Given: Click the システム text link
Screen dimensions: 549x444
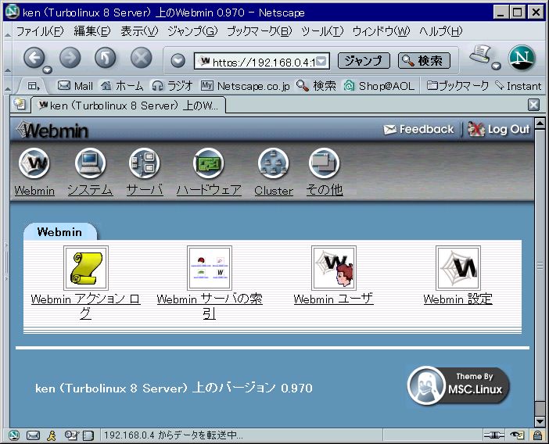Looking at the screenshot, I should [90, 190].
